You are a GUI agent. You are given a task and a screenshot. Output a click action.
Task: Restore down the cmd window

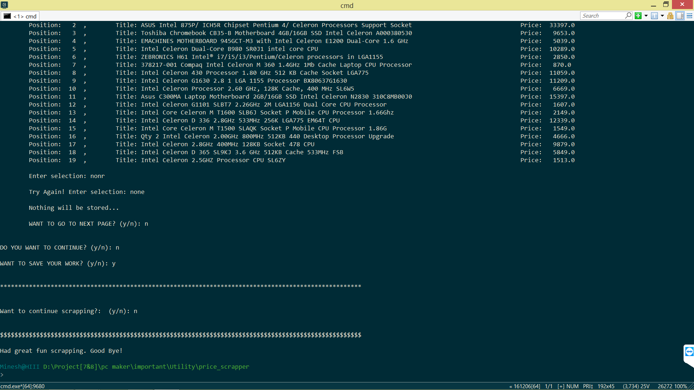pyautogui.click(x=666, y=5)
